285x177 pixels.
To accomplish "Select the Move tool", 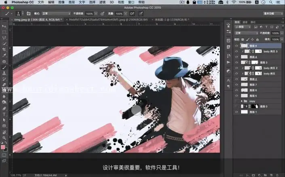I will click(x=4, y=27).
